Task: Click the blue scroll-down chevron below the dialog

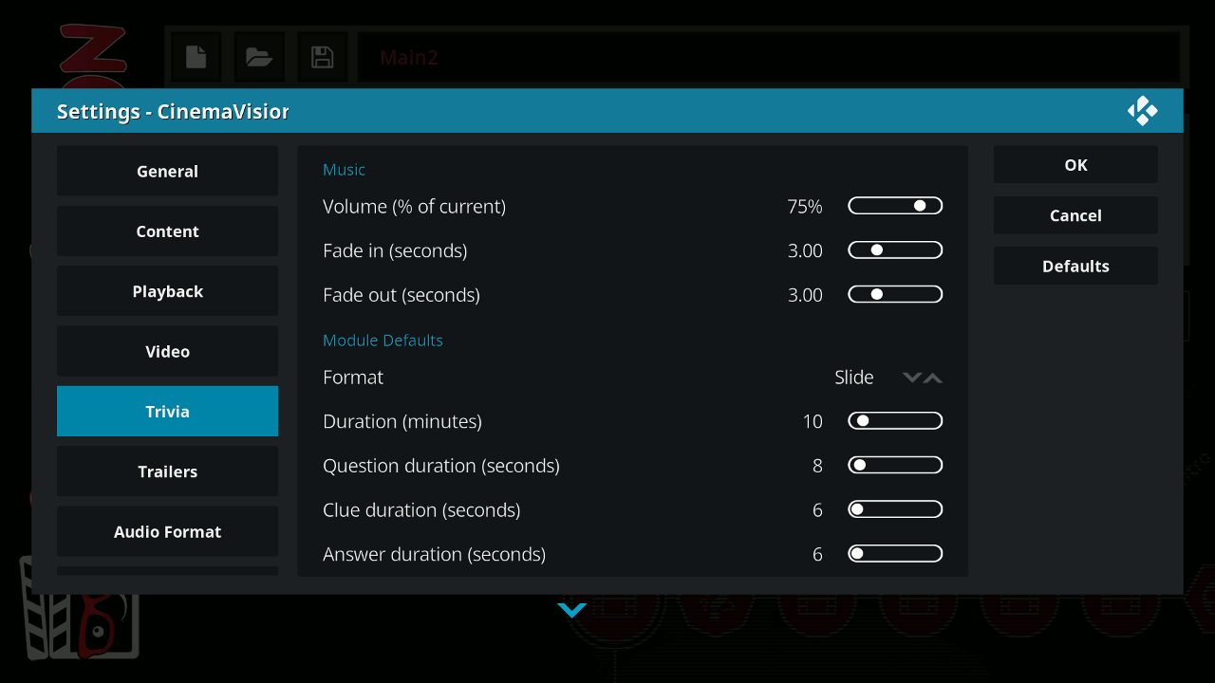Action: (x=572, y=610)
